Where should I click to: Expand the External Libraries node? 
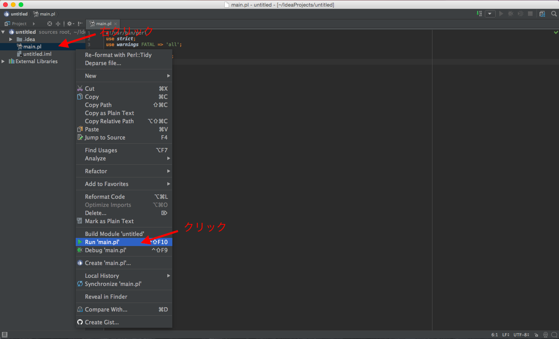(3, 61)
